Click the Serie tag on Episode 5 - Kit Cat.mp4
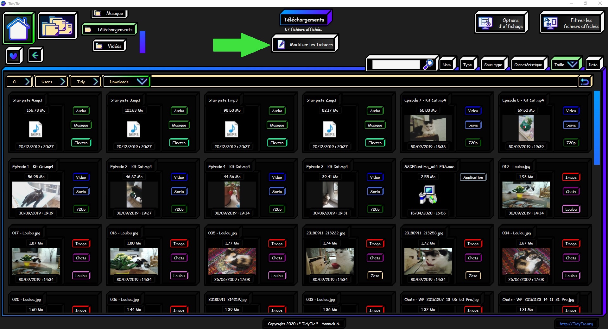This screenshot has width=608, height=329. (571, 125)
